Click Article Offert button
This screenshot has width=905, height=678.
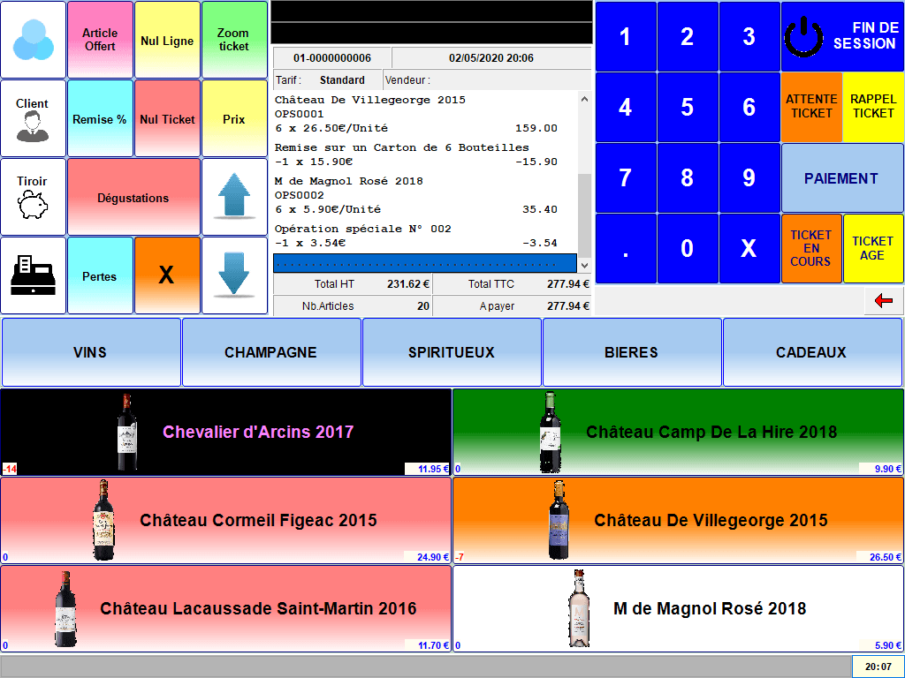coord(101,40)
